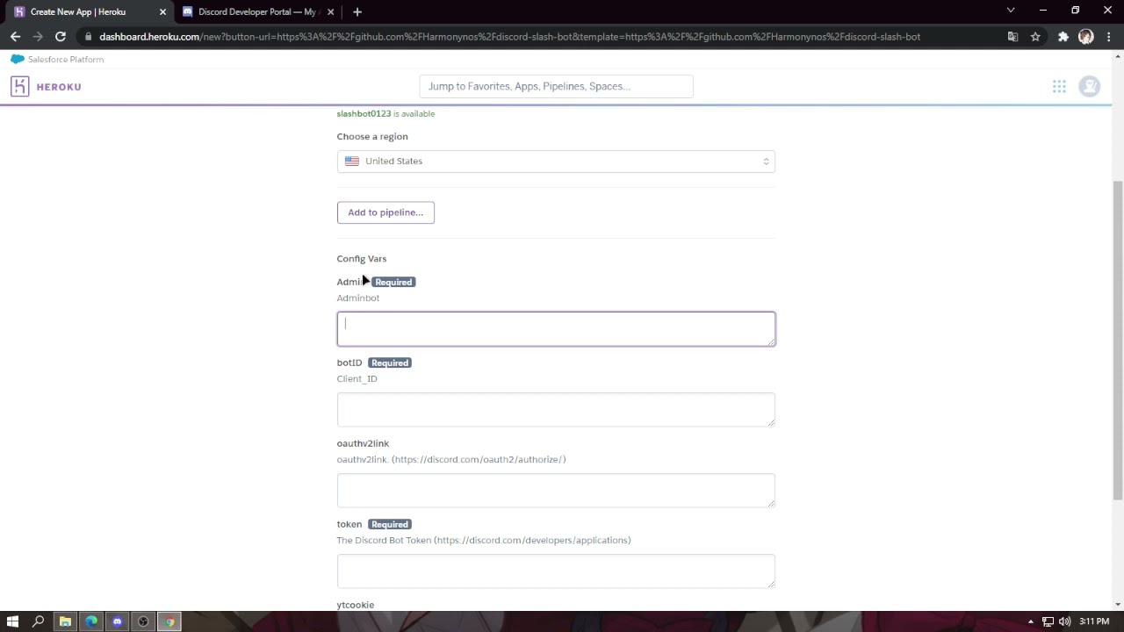The width and height of the screenshot is (1124, 632).
Task: Open the Chrome three-dot menu
Action: click(x=1108, y=36)
